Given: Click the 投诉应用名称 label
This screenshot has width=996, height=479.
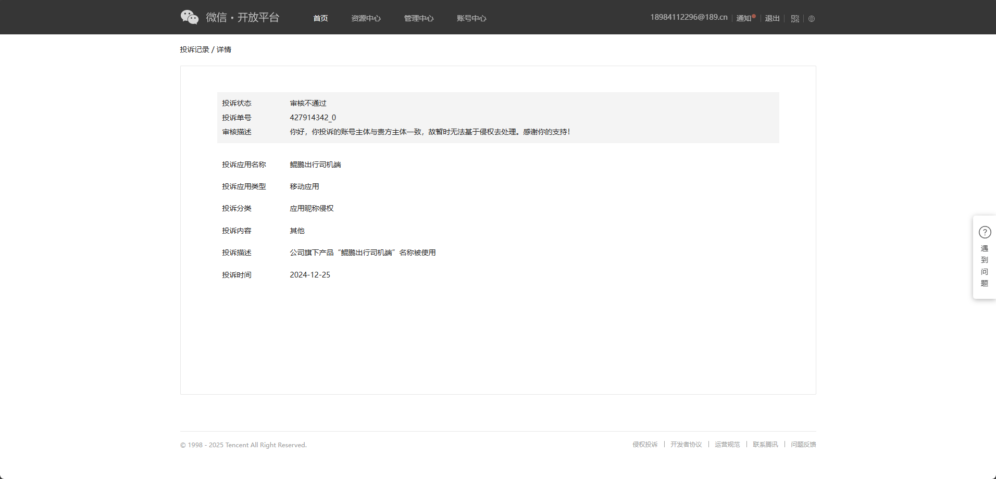Looking at the screenshot, I should 244,165.
